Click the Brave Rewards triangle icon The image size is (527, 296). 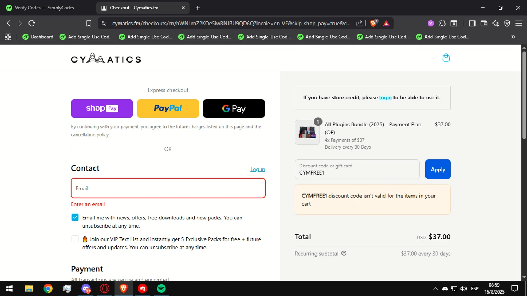[386, 23]
